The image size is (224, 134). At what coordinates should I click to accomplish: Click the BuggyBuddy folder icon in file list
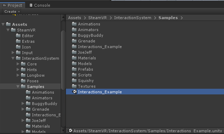74,35
